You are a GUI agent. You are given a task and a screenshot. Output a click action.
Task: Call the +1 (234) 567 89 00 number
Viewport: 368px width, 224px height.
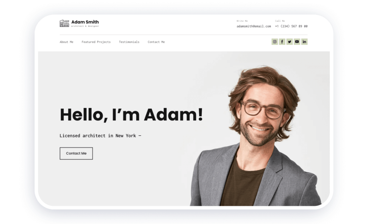291,26
